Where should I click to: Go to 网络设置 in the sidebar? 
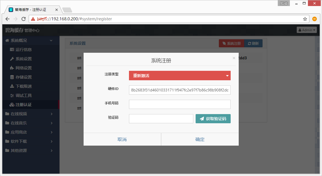(24, 68)
